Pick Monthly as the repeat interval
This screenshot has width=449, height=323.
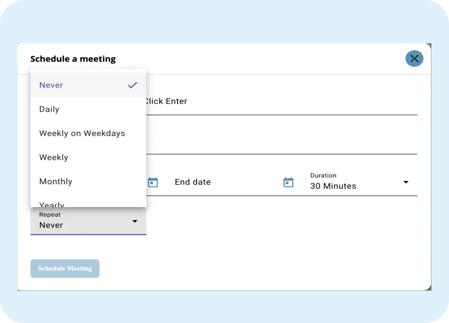click(x=55, y=181)
